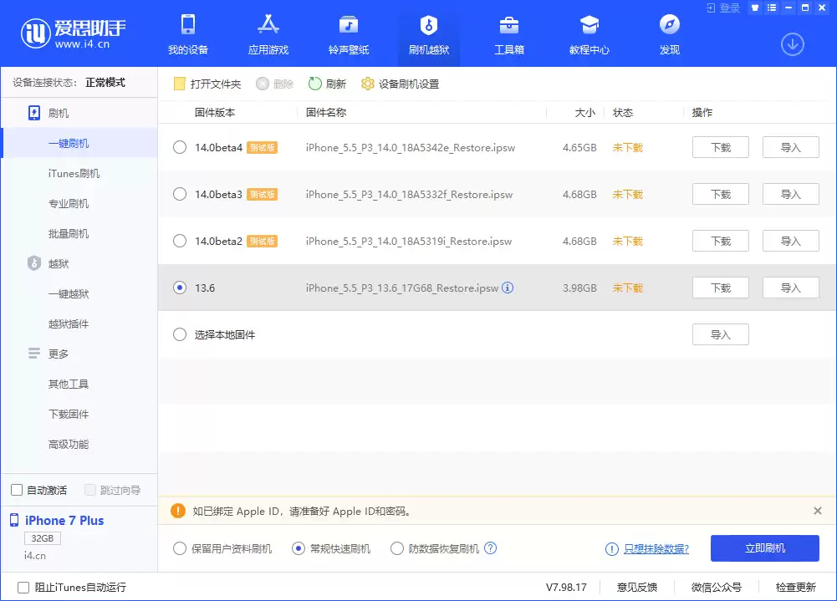Download 14.0beta3 firmware
Screen dimensions: 837x601
point(720,194)
